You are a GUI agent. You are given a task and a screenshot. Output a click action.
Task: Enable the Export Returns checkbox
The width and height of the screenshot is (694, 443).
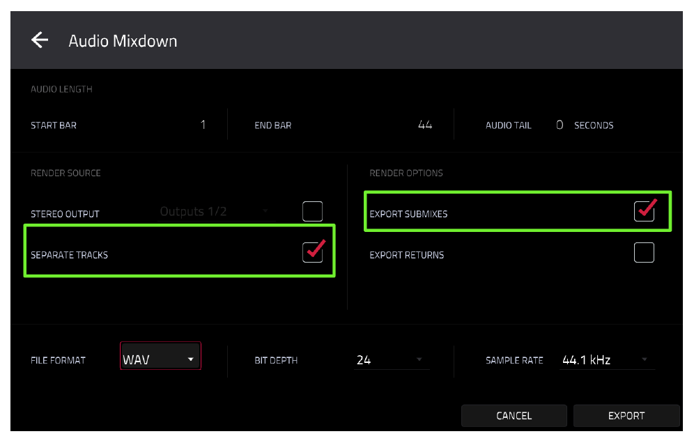(644, 252)
